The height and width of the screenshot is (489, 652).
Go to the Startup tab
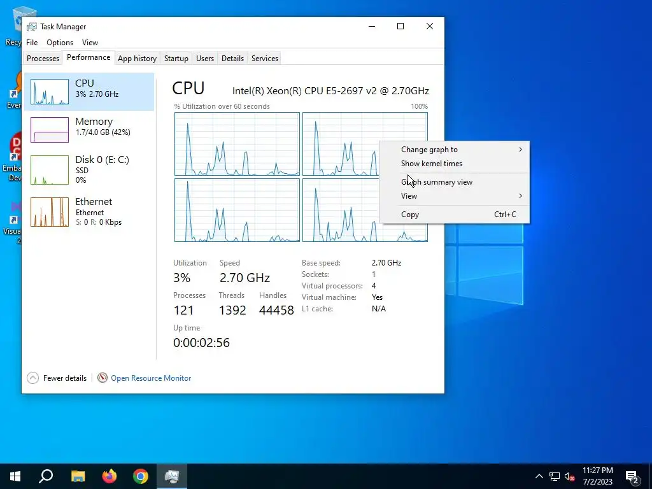point(176,58)
